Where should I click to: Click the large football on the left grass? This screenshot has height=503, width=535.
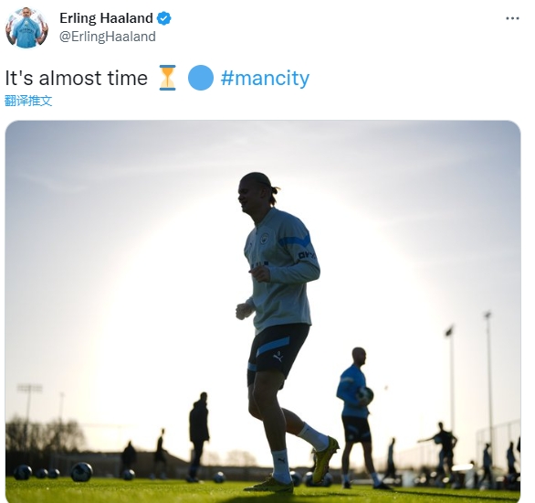(x=81, y=472)
